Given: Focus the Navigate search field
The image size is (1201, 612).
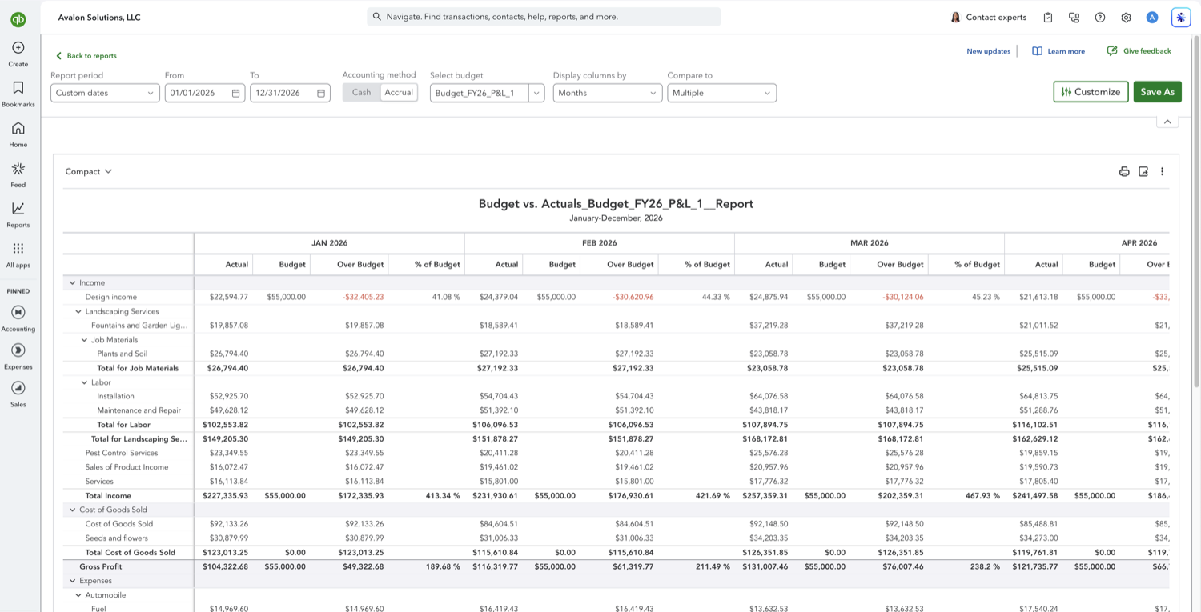Looking at the screenshot, I should click(544, 17).
